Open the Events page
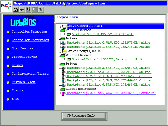 tap(18, 91)
